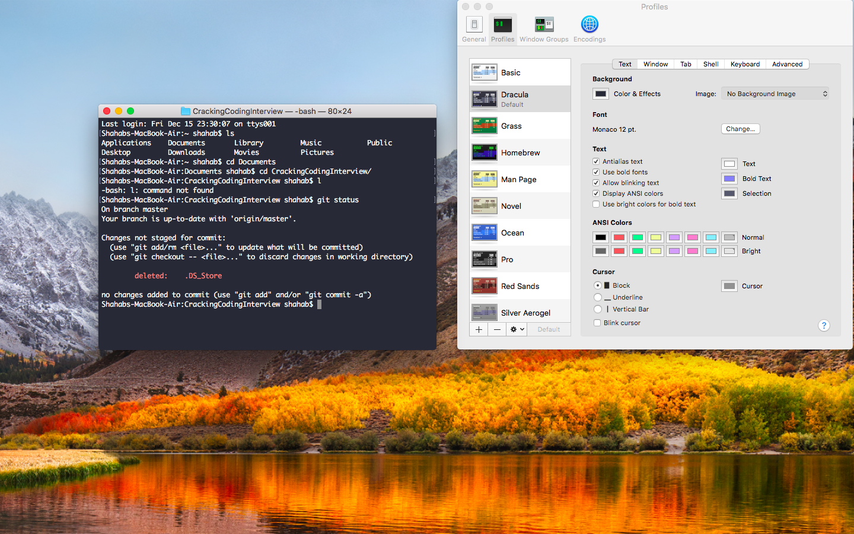The width and height of the screenshot is (854, 534).
Task: Click the greyed Default profile button
Action: 549,329
